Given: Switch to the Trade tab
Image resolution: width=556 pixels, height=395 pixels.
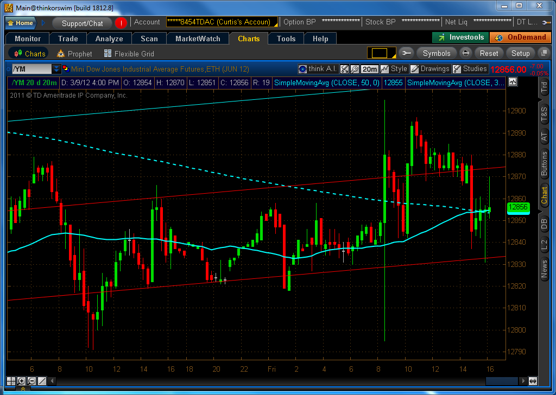Looking at the screenshot, I should [68, 39].
